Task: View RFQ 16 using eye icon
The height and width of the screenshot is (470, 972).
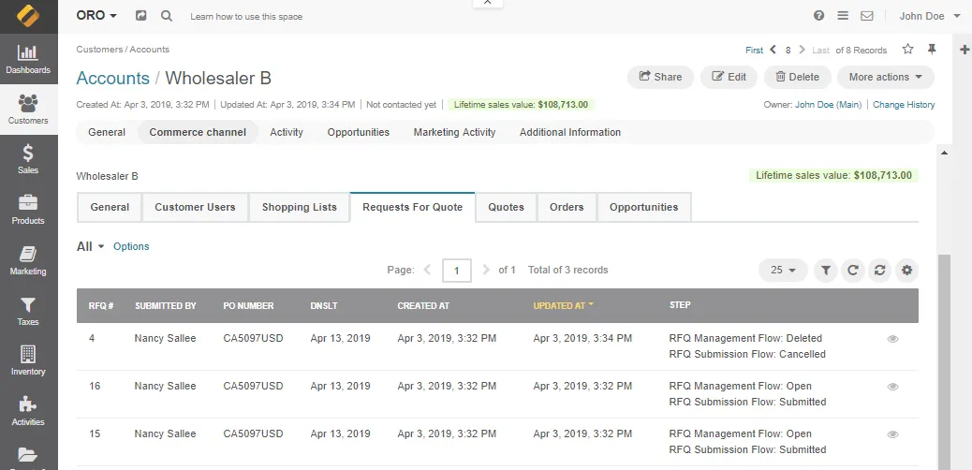Action: pos(892,387)
